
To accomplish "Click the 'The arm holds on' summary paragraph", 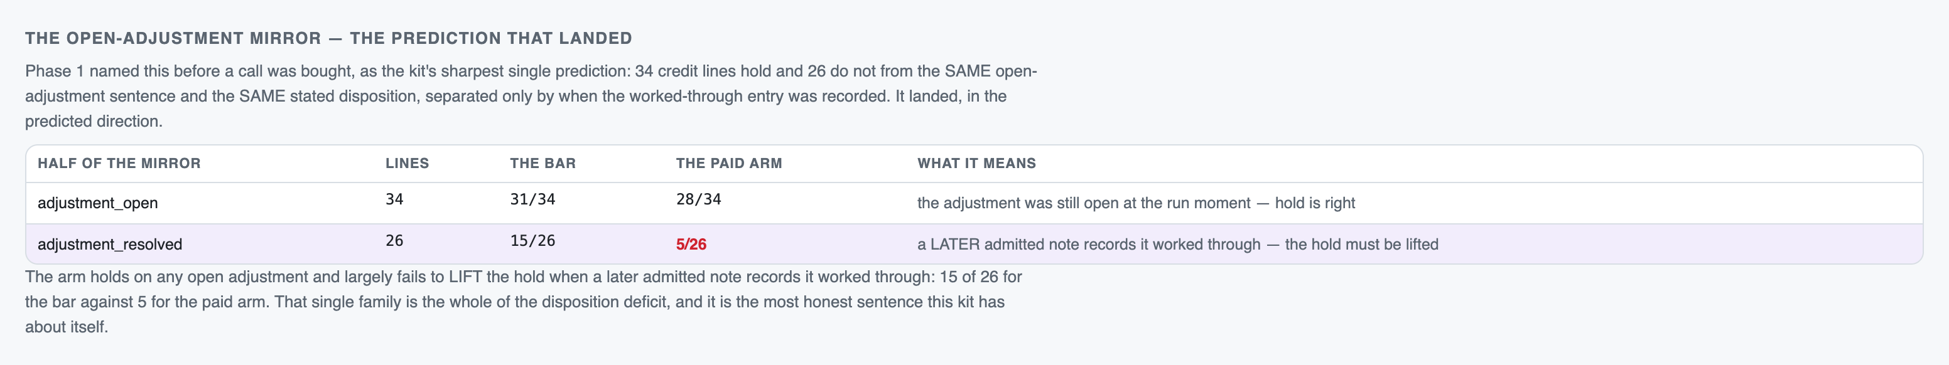I will click(x=523, y=302).
